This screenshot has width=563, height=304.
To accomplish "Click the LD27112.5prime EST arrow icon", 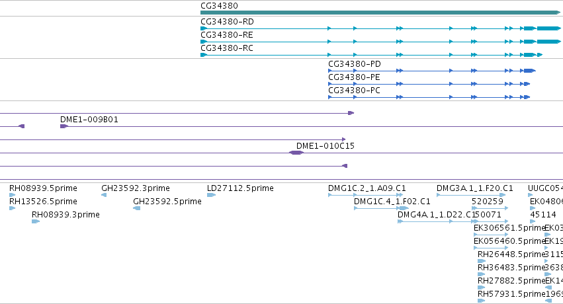I will click(211, 195).
